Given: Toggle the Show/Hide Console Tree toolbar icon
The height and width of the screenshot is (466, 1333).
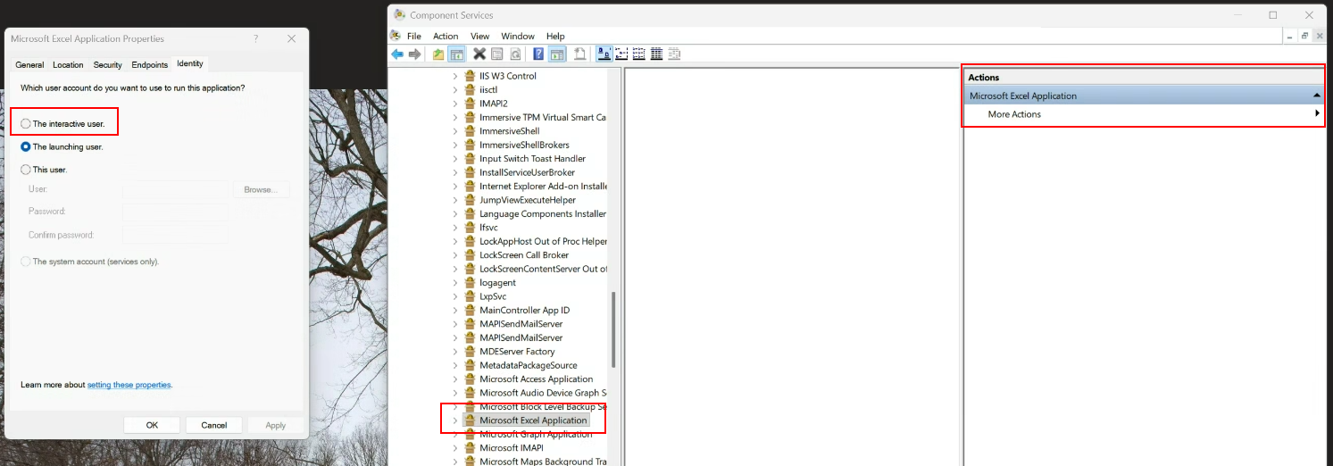Looking at the screenshot, I should point(455,54).
